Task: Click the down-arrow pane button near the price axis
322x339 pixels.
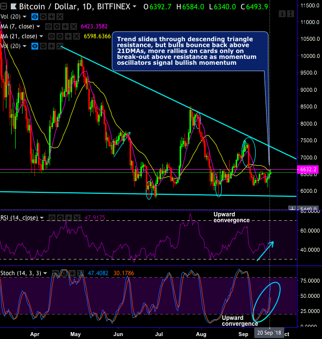Action: coord(282,14)
